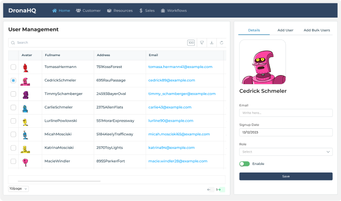Click the DronaHQ logo
The height and width of the screenshot is (201, 341).
click(x=22, y=10)
